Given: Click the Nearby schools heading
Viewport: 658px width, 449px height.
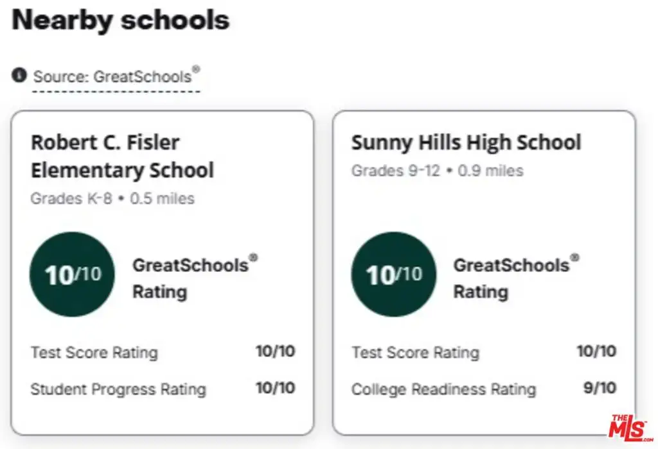Looking at the screenshot, I should point(121,20).
